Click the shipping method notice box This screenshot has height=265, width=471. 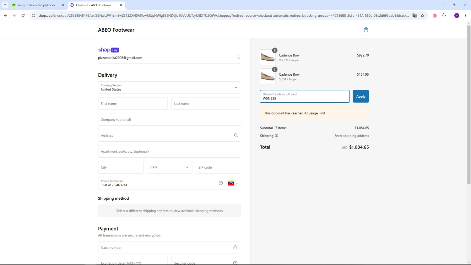click(170, 211)
